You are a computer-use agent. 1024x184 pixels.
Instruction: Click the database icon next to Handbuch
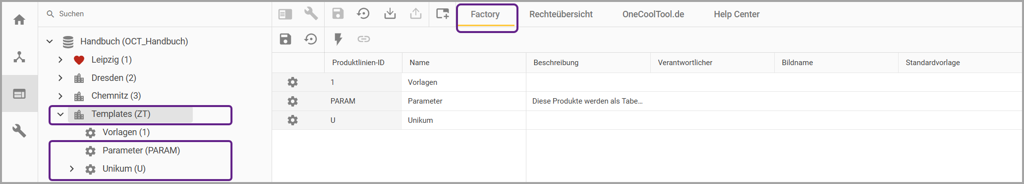pyautogui.click(x=68, y=41)
